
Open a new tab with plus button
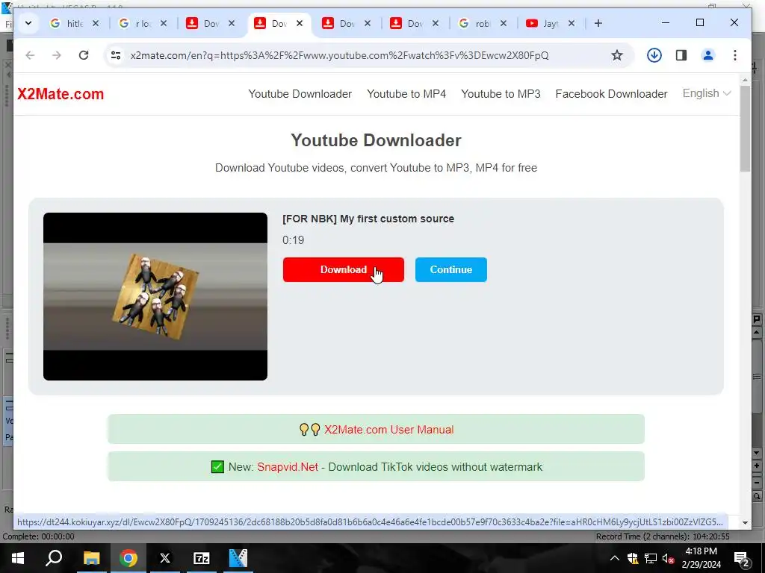598,23
